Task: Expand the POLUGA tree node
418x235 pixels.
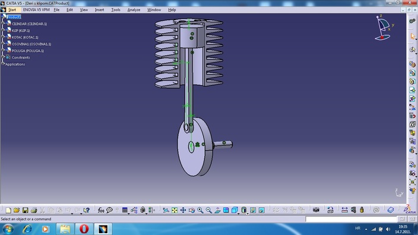Action: point(3,50)
